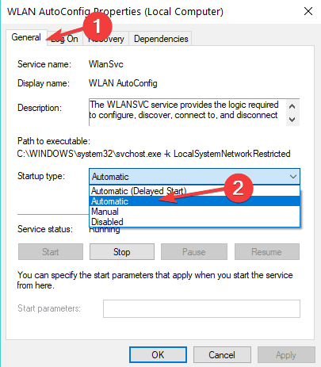Select Disabled startup type
Viewport: 321px width, 367px height.
(x=195, y=221)
